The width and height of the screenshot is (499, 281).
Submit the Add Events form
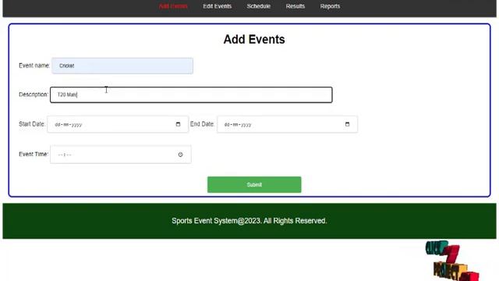tap(254, 184)
